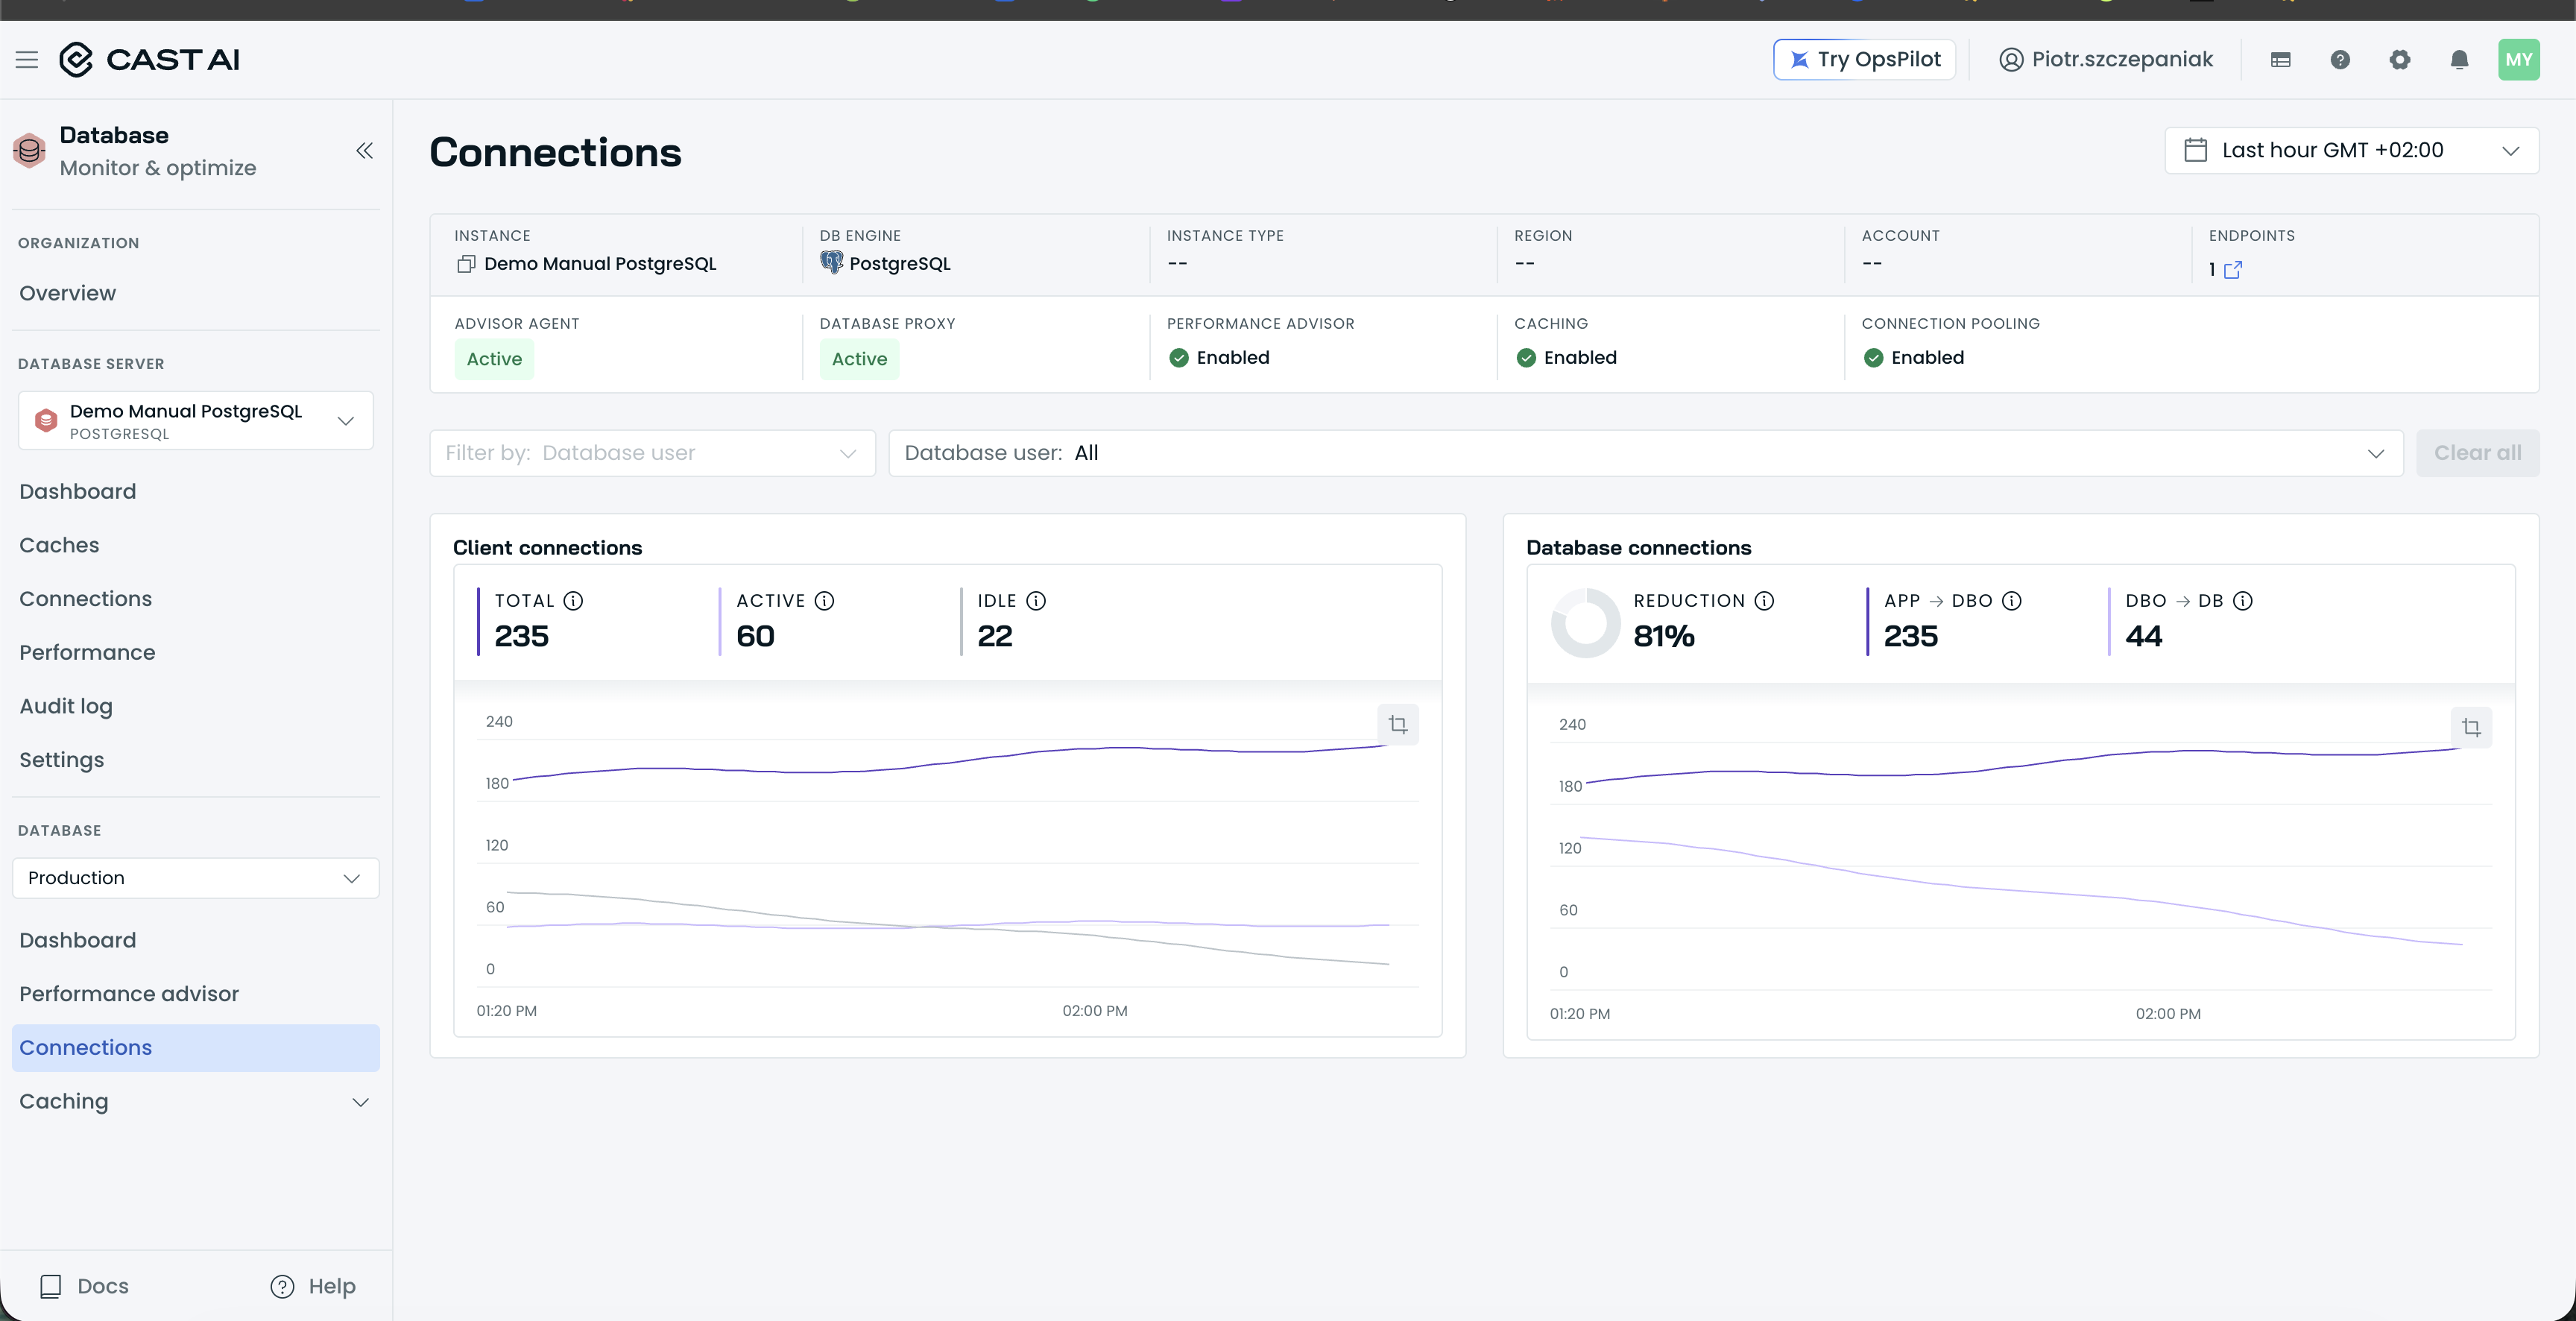Expand the Caching sidebar section
The width and height of the screenshot is (2576, 1321).
click(196, 1101)
